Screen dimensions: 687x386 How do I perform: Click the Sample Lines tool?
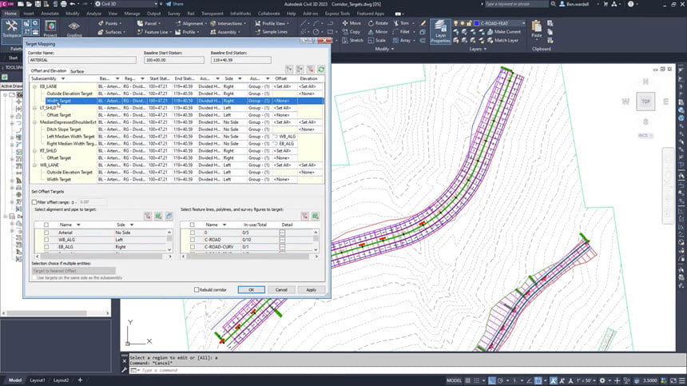pos(272,31)
